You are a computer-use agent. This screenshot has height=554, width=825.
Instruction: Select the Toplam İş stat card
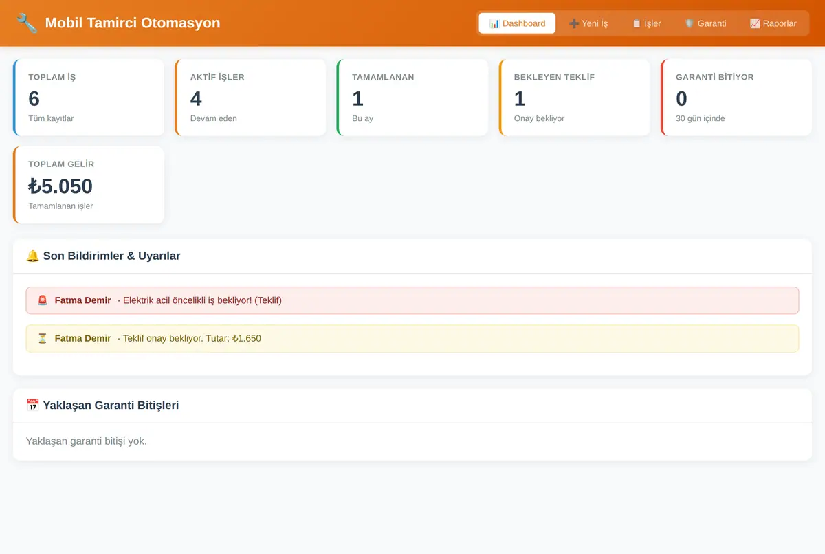pyautogui.click(x=89, y=98)
